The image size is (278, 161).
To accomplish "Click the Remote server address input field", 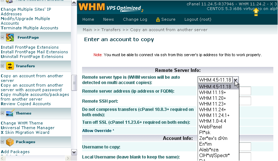I will [x=245, y=91].
